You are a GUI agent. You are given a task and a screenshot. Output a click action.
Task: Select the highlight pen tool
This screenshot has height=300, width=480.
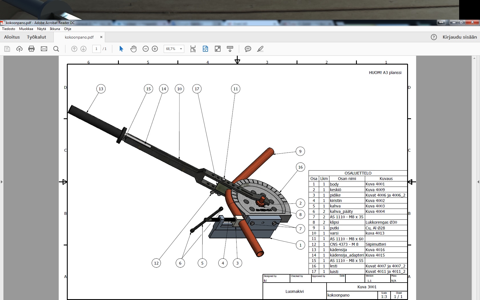pos(260,49)
